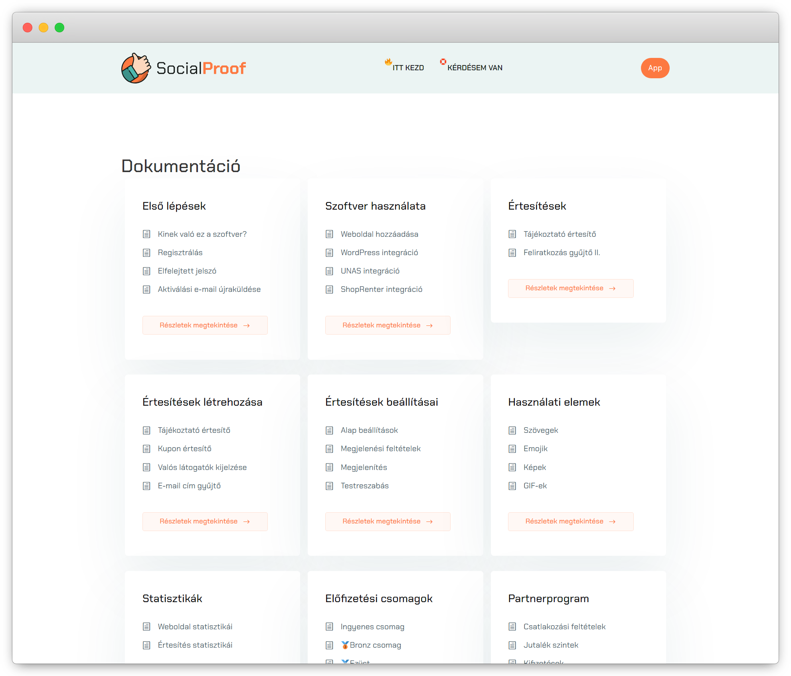Click the document icon beside Ingyenes csomag
Screen dimensions: 791x676
[x=329, y=626]
